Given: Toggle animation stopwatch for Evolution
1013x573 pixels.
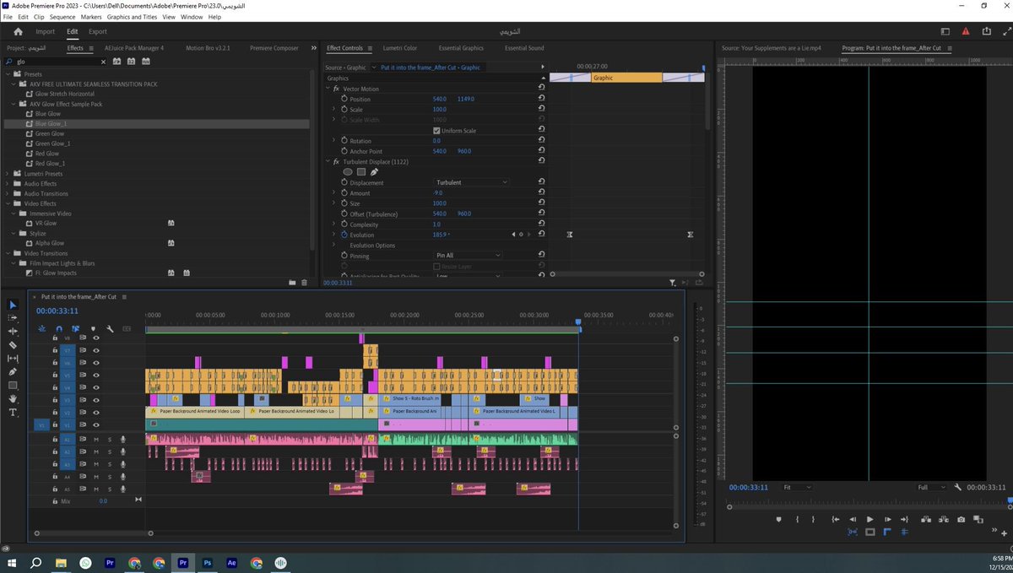Looking at the screenshot, I should click(344, 235).
